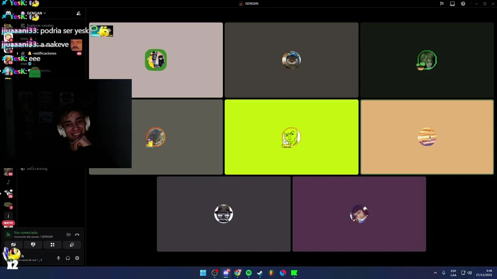Open the soundboard panel

72,245
